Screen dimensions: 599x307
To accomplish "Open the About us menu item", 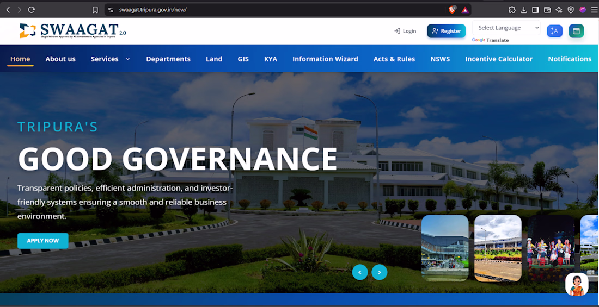I will (60, 59).
